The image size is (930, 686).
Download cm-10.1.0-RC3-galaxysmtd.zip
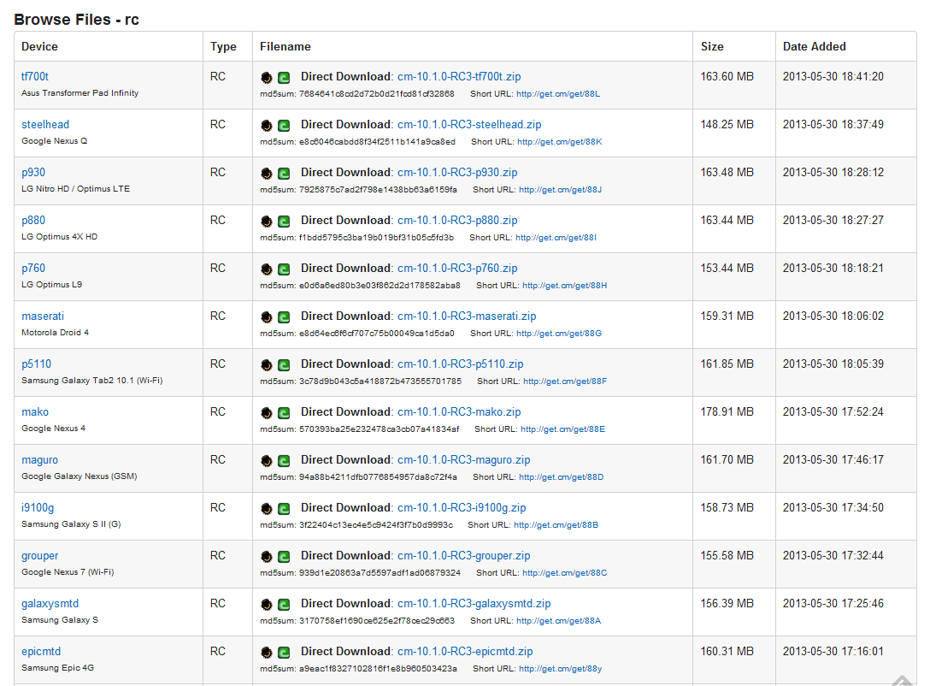(x=474, y=604)
